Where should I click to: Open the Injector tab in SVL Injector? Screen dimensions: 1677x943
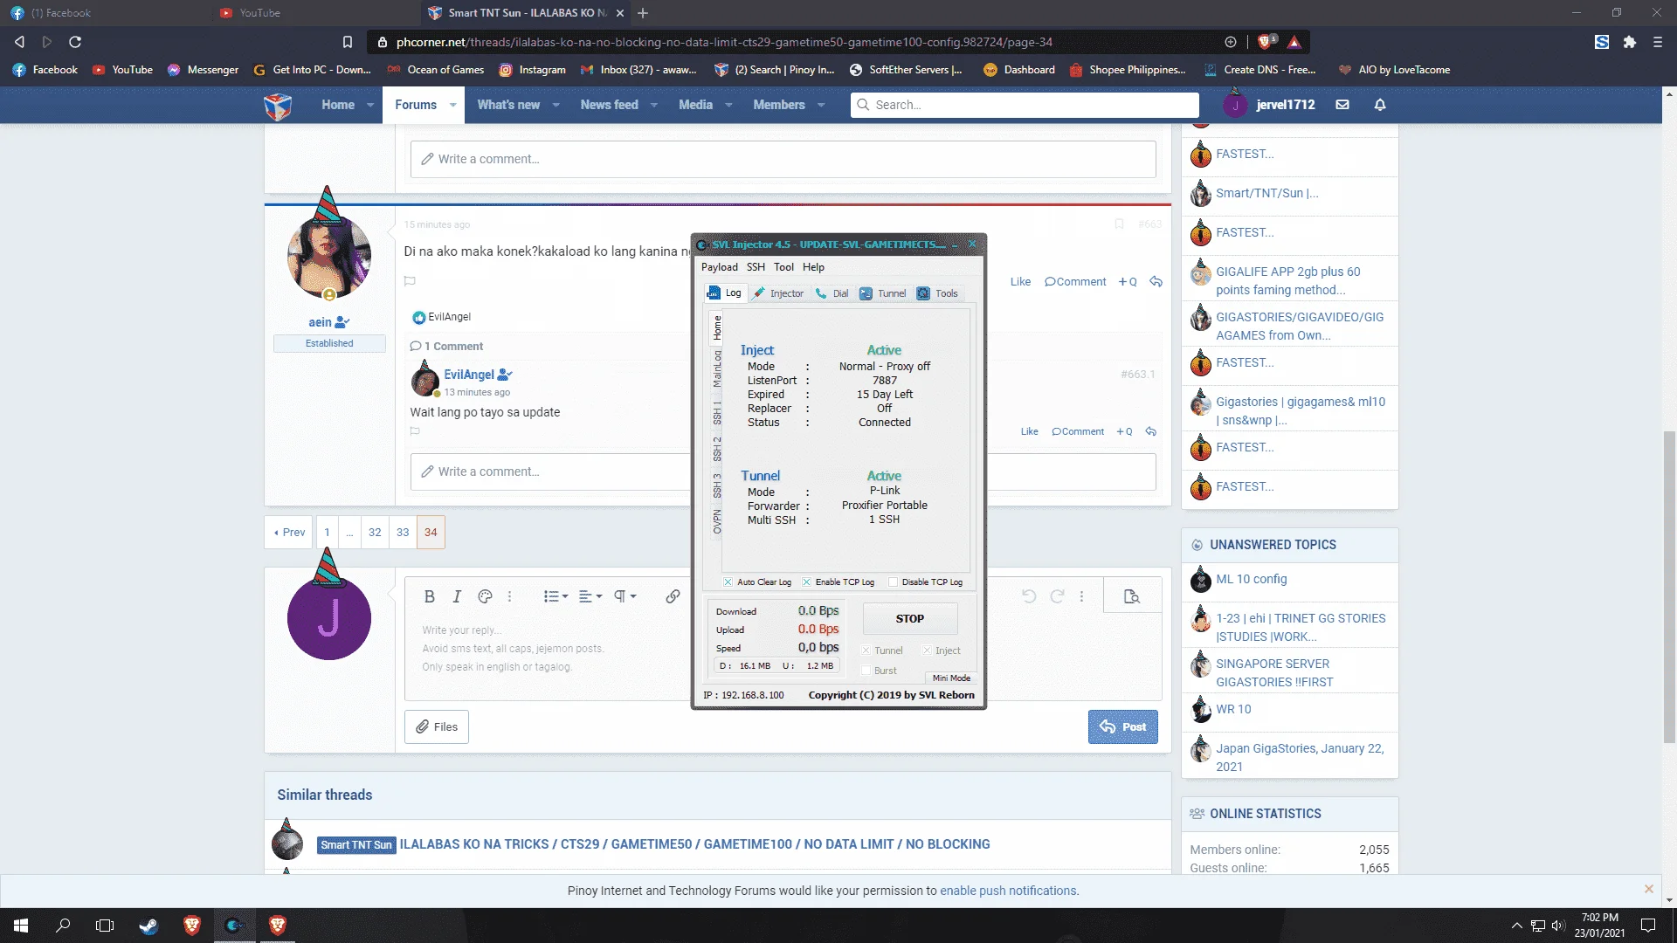tap(778, 293)
